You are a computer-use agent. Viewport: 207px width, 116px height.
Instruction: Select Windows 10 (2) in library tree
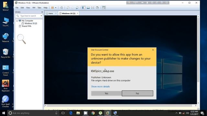click(x=31, y=24)
